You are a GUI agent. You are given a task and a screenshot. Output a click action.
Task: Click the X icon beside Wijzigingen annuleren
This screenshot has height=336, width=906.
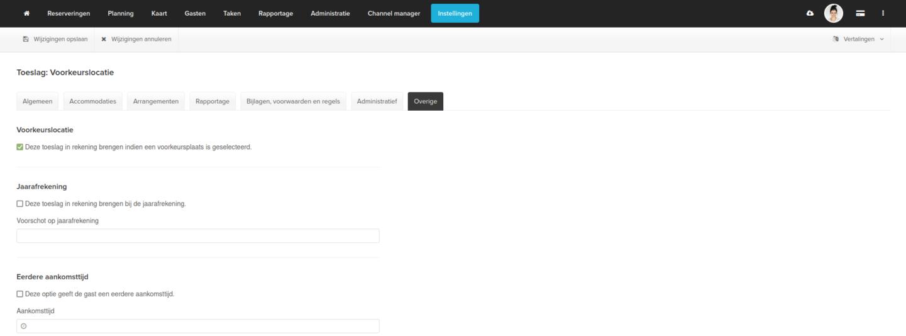coord(104,39)
